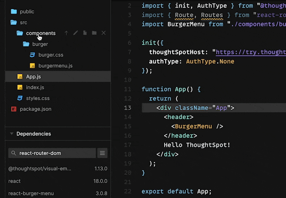Open the dependency list menu button
Image resolution: width=286 pixels, height=198 pixels.
point(102,153)
